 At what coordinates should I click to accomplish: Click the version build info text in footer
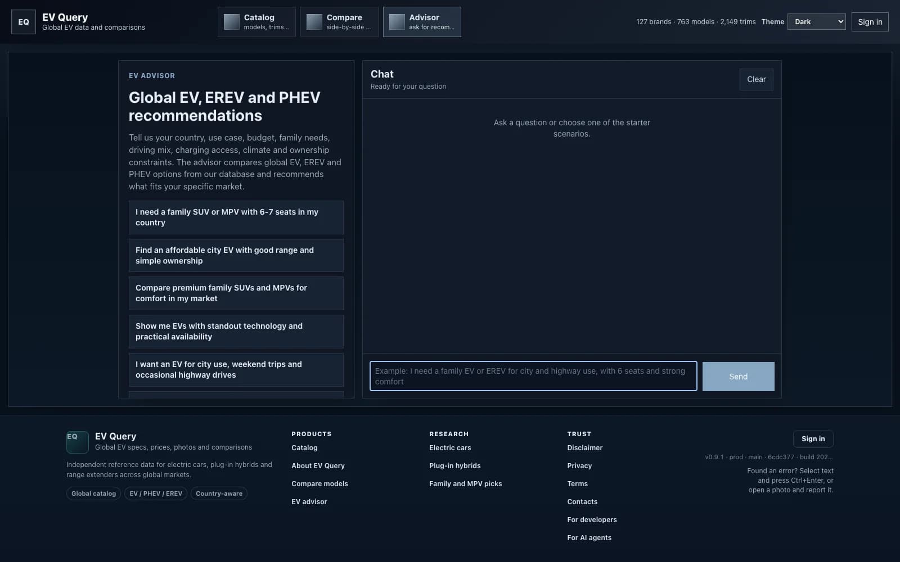769,457
